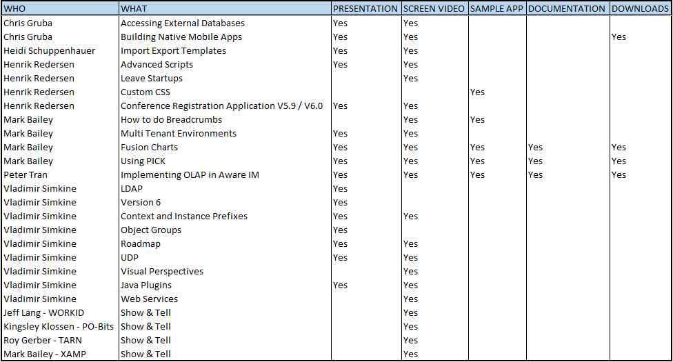Viewport: 673px width, 362px height.
Task: Click DOCUMENTATION 'Yes' in Fusion Charts row
Action: (535, 147)
